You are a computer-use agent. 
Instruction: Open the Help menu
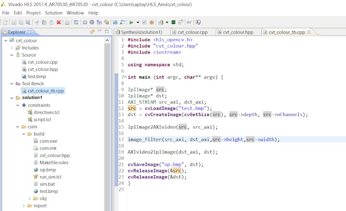click(x=93, y=13)
